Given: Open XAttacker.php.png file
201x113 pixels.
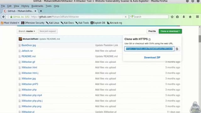Looking at the screenshot, I should coord(31,106).
